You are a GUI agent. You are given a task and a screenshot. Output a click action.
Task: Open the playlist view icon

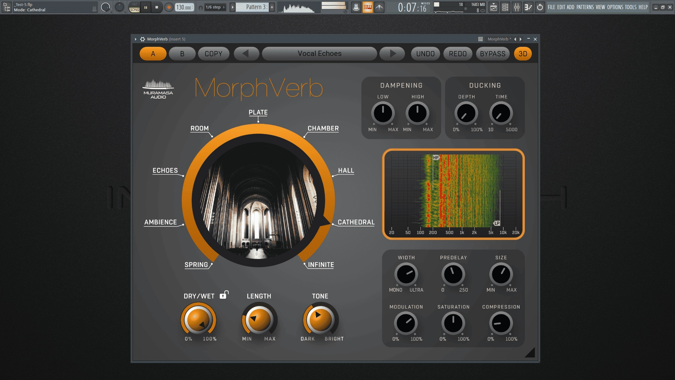coord(494,7)
